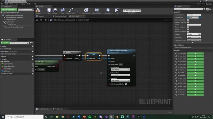Click the Components search magnifier icon
Screen dimensions: 213x119
click(33, 10)
